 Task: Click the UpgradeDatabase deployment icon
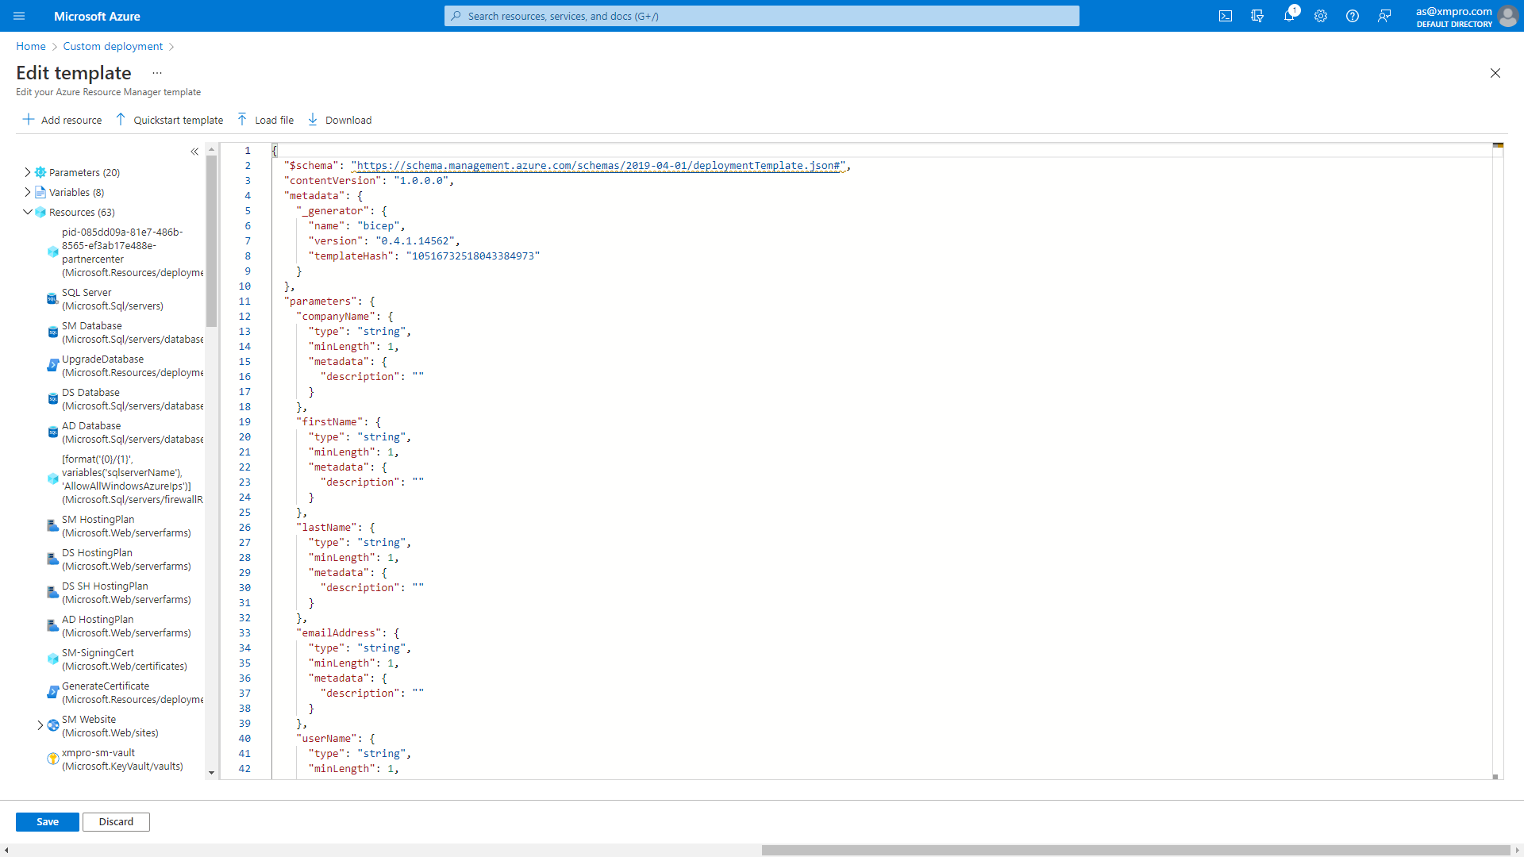(52, 366)
